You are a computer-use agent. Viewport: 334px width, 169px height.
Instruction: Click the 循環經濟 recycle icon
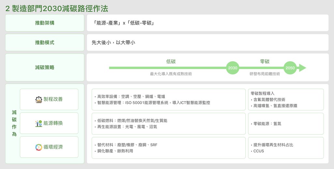point(38,147)
